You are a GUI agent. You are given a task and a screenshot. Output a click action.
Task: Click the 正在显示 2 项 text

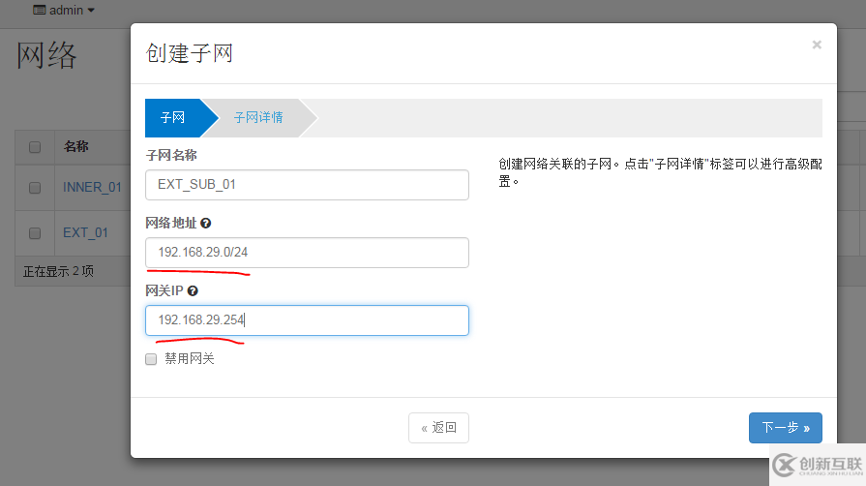[58, 271]
